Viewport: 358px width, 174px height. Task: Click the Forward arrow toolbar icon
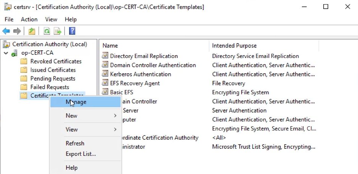pyautogui.click(x=17, y=31)
